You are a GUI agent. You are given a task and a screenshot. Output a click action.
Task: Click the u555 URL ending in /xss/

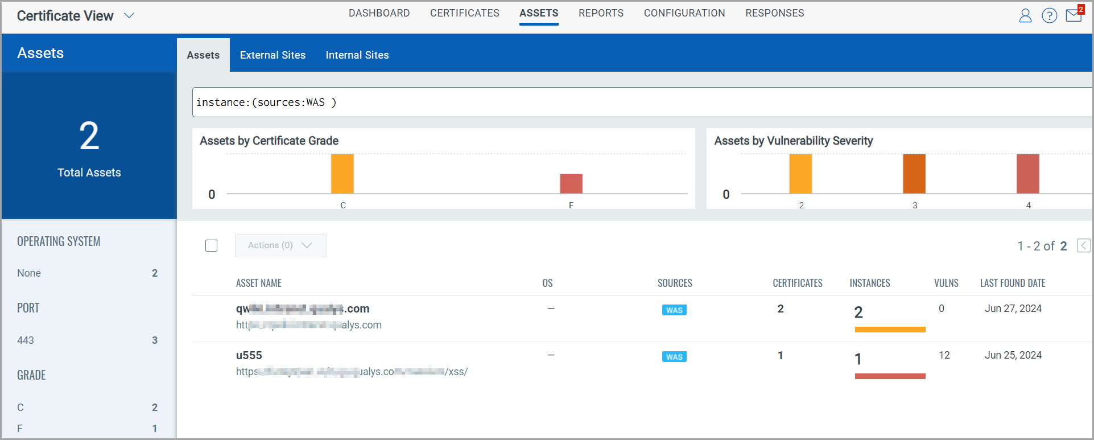click(352, 372)
